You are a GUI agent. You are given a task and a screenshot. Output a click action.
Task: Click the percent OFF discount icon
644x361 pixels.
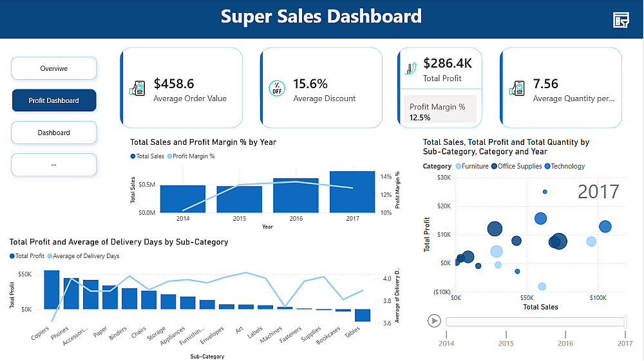(277, 88)
